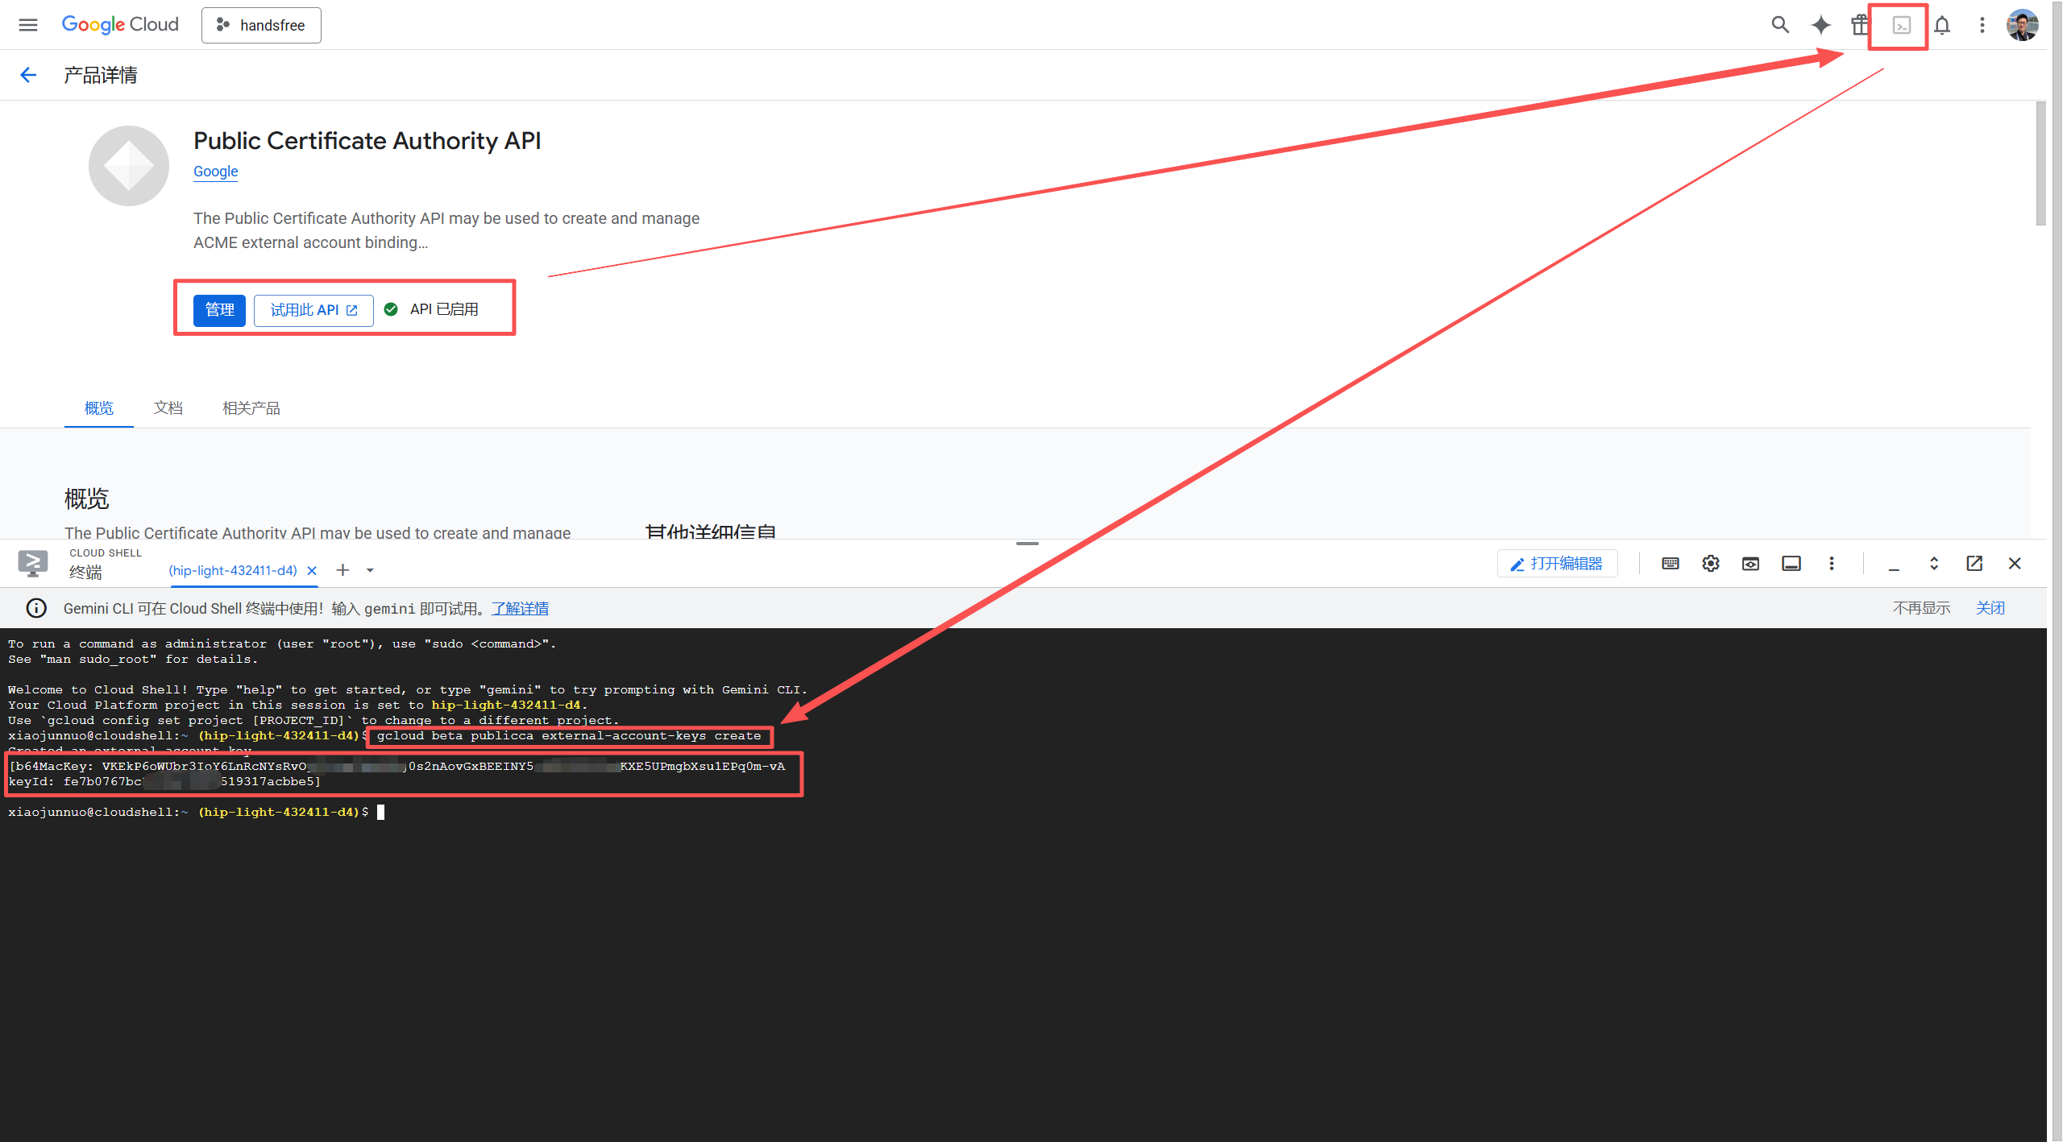Open the top bar three-dot menu
2063x1142 pixels.
coord(1982,25)
